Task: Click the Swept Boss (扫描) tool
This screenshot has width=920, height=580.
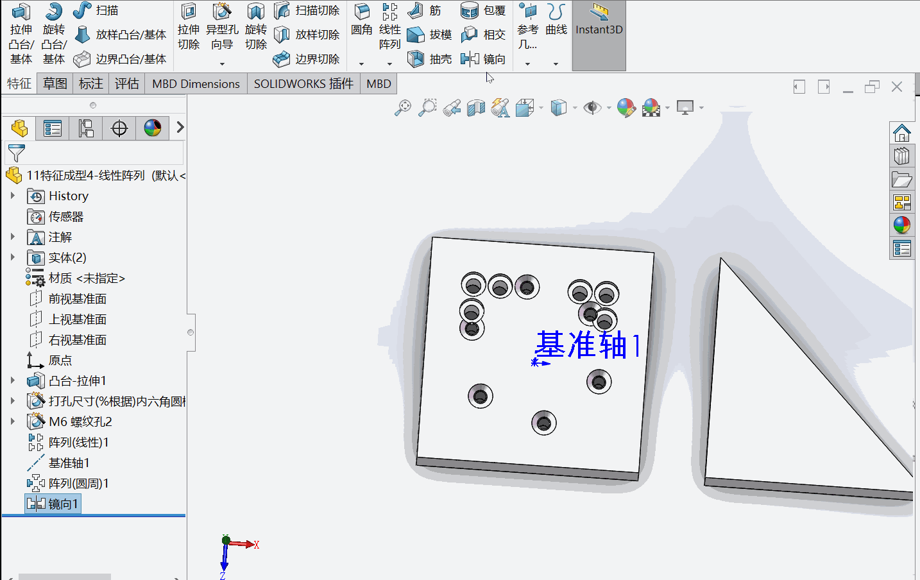Action: click(96, 10)
